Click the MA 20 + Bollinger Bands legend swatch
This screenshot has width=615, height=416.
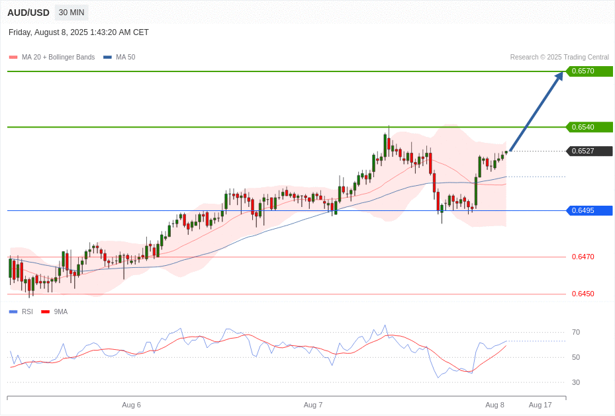pos(13,57)
